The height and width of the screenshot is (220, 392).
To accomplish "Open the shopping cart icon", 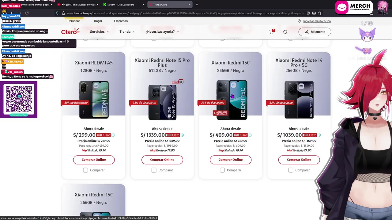I will pyautogui.click(x=271, y=32).
